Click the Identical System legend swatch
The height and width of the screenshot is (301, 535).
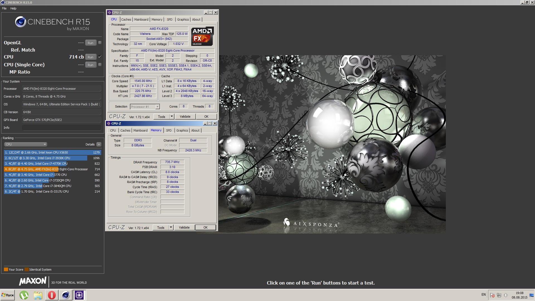[x=26, y=270]
